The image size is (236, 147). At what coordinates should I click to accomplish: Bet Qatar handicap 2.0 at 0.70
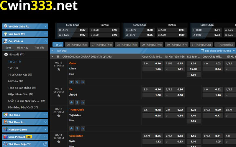pos(153,64)
